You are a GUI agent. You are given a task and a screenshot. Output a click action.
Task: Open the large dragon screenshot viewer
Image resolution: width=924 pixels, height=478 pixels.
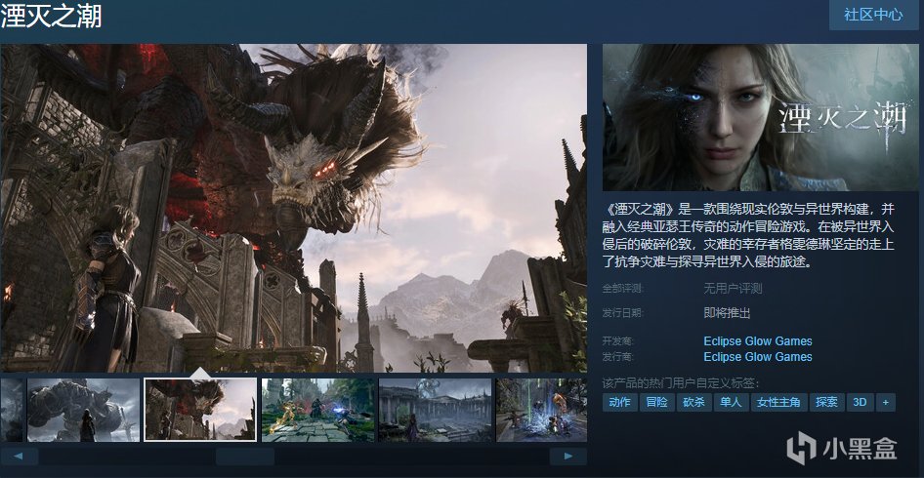293,208
